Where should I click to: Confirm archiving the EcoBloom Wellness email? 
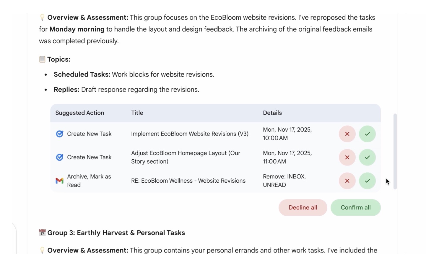click(x=367, y=181)
